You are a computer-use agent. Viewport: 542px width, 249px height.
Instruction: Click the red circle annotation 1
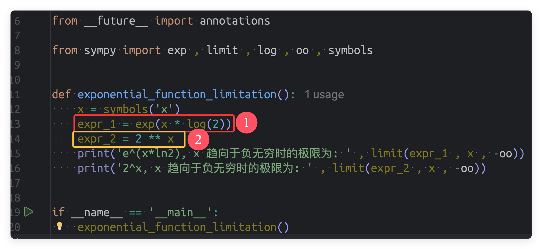(246, 123)
